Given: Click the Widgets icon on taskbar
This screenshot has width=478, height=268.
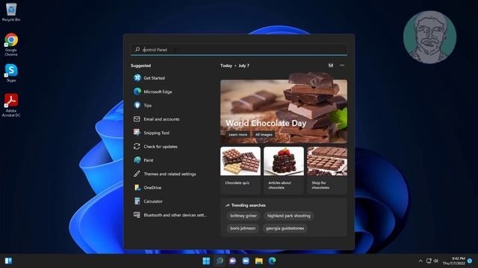Looking at the screenshot, I should coord(8,261).
